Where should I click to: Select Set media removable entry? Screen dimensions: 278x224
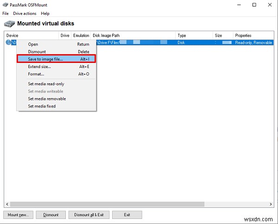click(x=57, y=99)
